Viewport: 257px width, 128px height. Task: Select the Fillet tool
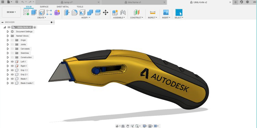tap(75, 12)
